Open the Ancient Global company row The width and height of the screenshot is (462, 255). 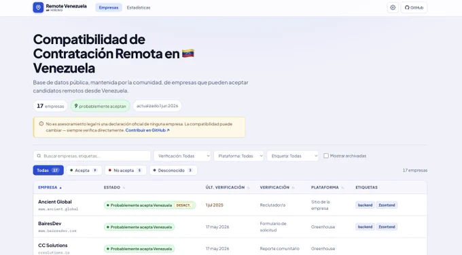pos(230,205)
